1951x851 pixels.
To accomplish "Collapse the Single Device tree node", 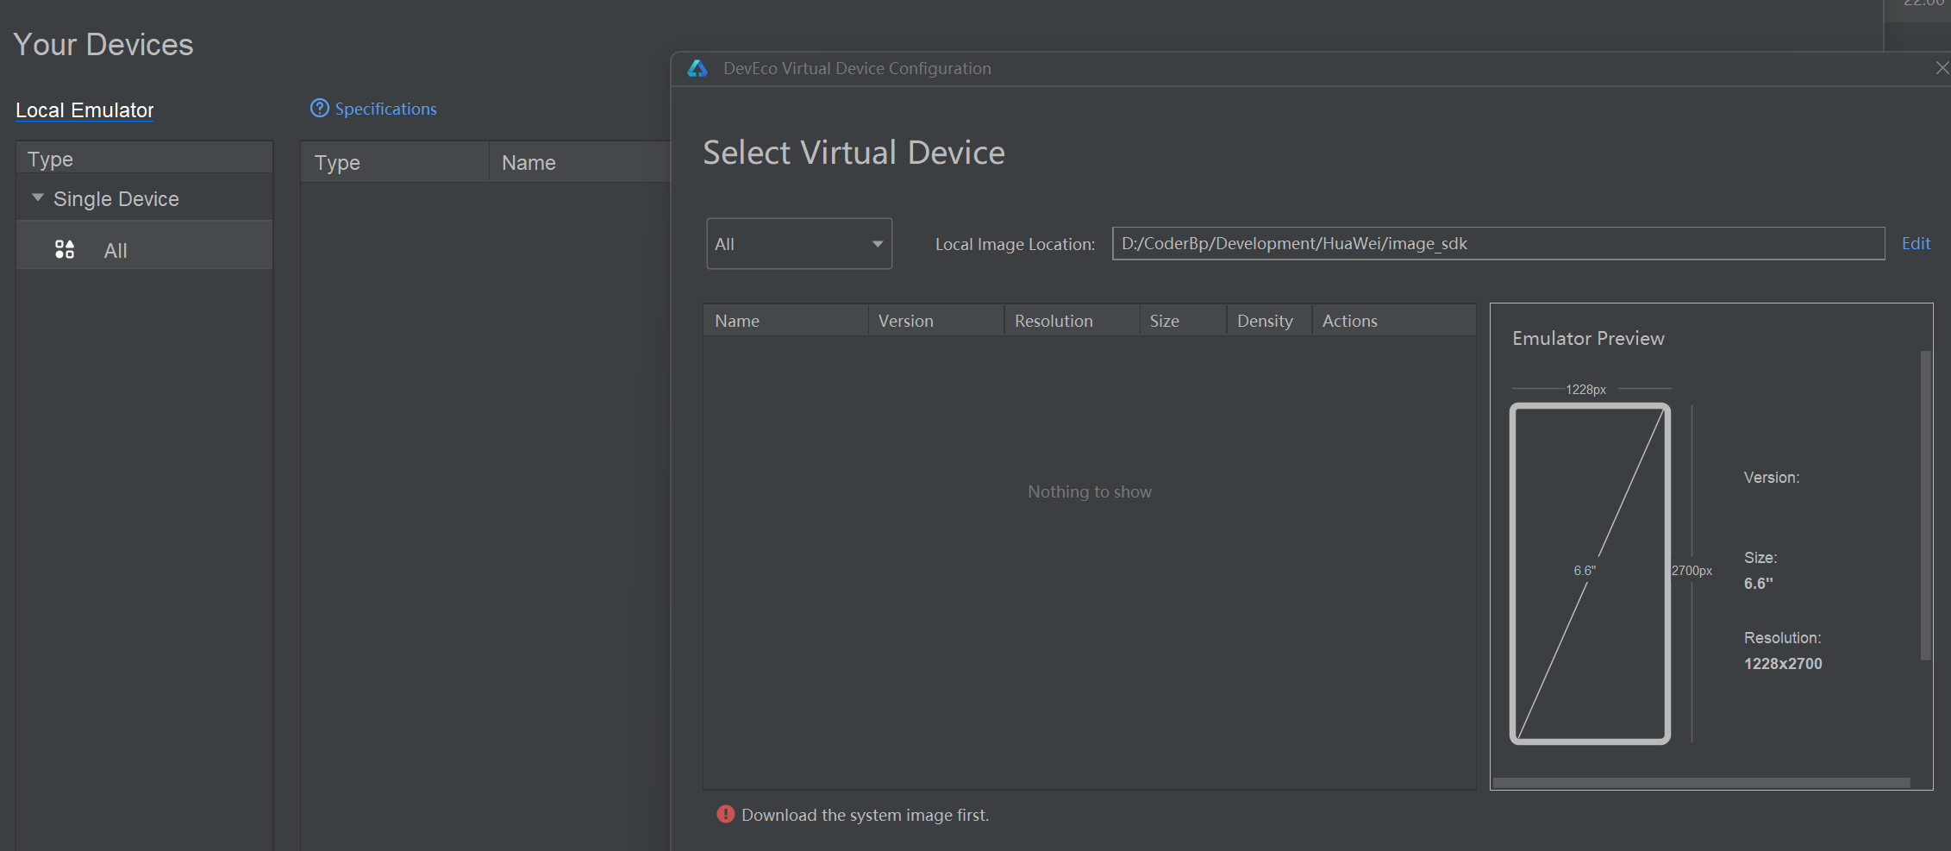I will coord(38,198).
